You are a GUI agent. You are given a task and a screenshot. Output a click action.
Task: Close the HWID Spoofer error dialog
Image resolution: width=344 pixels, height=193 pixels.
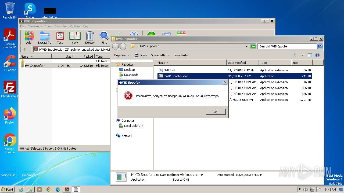[225, 83]
